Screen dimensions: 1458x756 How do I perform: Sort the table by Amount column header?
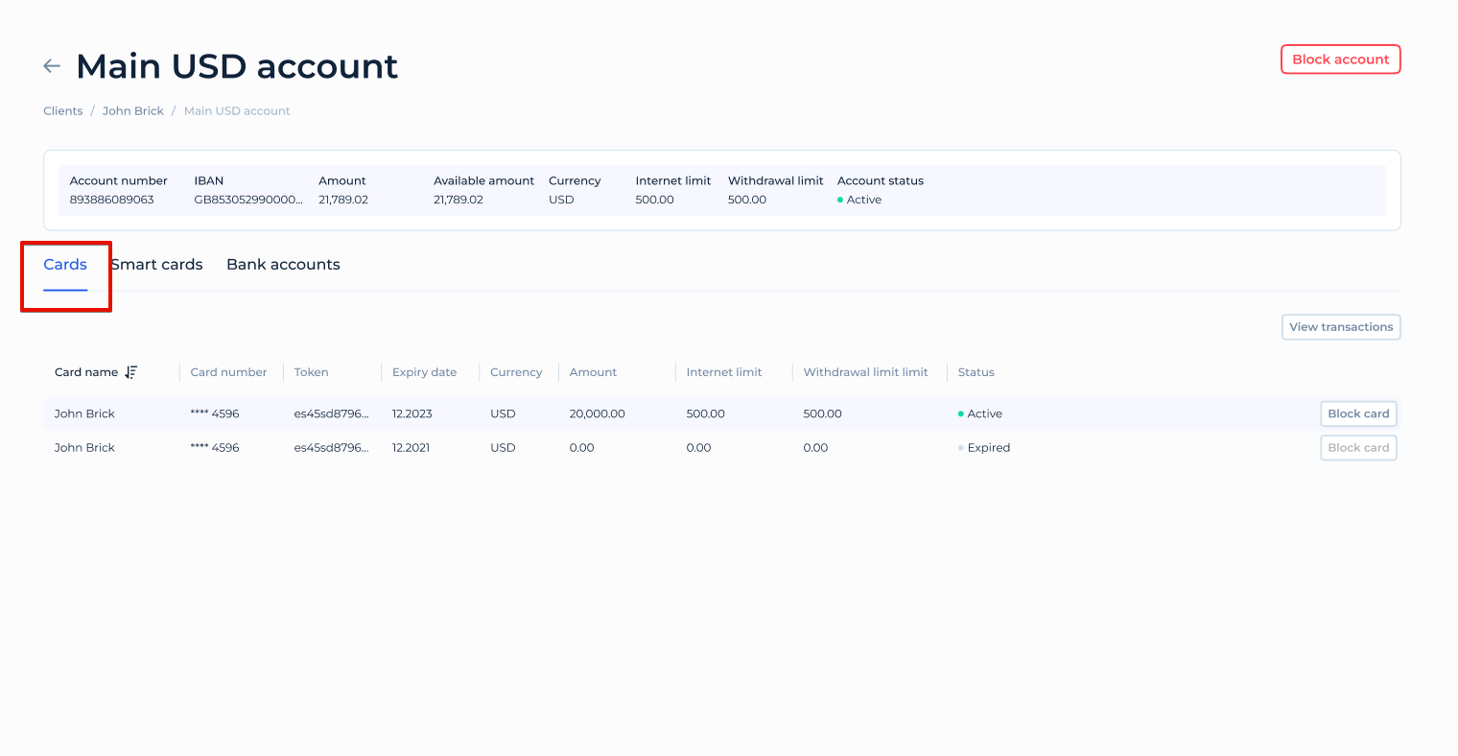click(x=593, y=371)
